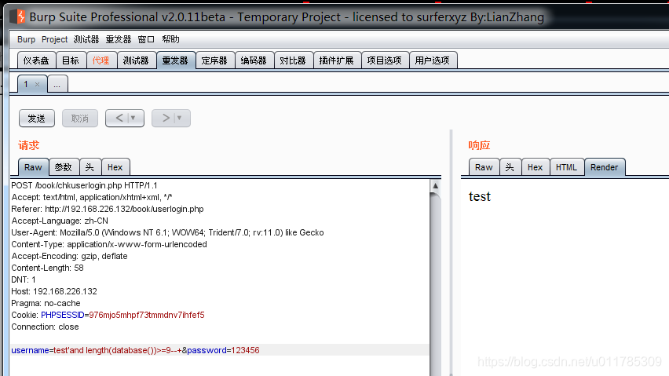Close repeater tab 1 with its x
Image resolution: width=669 pixels, height=376 pixels.
(37, 85)
